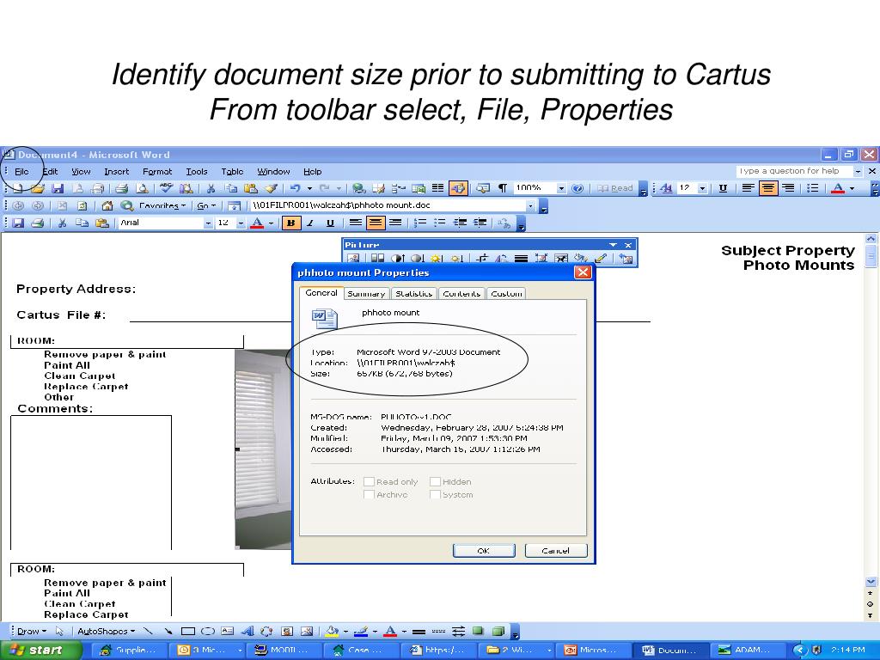This screenshot has height=660, width=880.
Task: Switch to the ADAM taskbar window
Action: [749, 650]
